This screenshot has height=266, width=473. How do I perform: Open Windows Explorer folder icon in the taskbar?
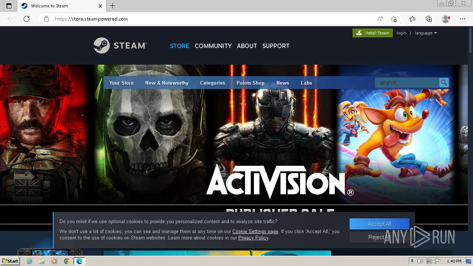coord(42,261)
